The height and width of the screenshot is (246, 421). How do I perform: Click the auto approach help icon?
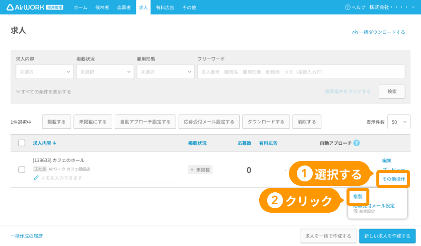pyautogui.click(x=356, y=143)
